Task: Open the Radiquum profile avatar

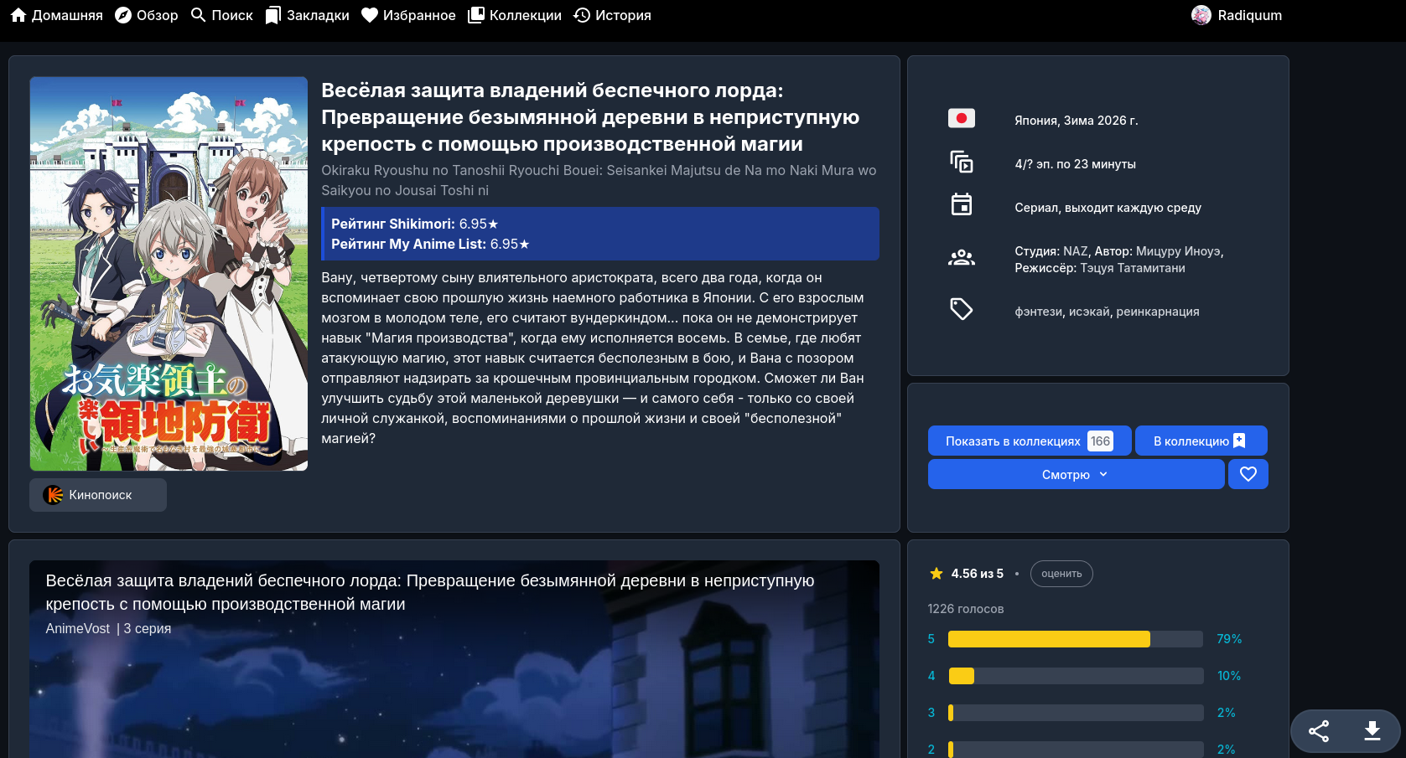Action: (x=1201, y=15)
